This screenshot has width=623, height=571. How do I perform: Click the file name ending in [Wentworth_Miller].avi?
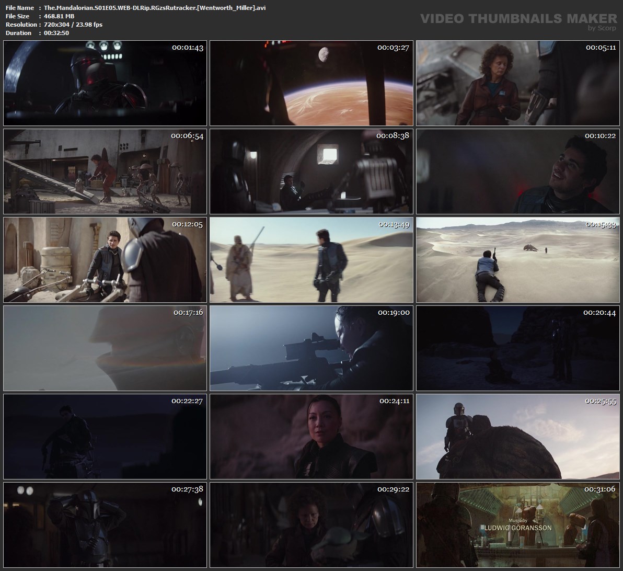click(155, 8)
